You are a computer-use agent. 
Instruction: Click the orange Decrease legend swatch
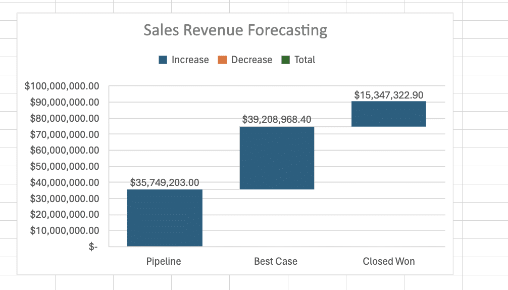(x=222, y=60)
